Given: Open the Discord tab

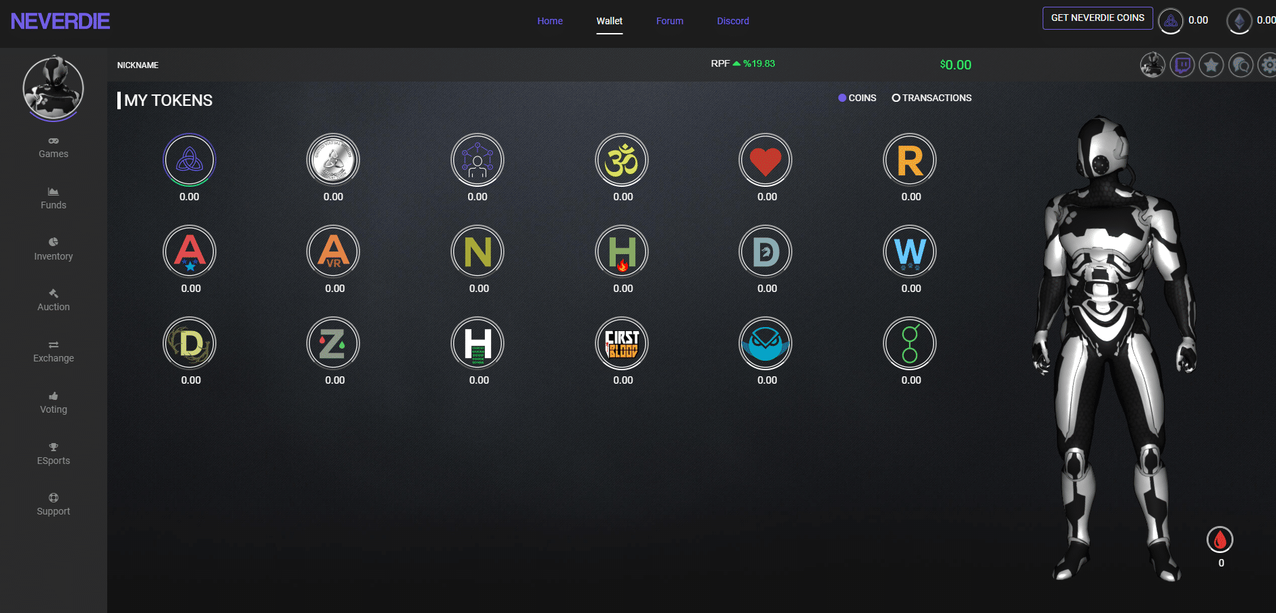Looking at the screenshot, I should click(733, 21).
